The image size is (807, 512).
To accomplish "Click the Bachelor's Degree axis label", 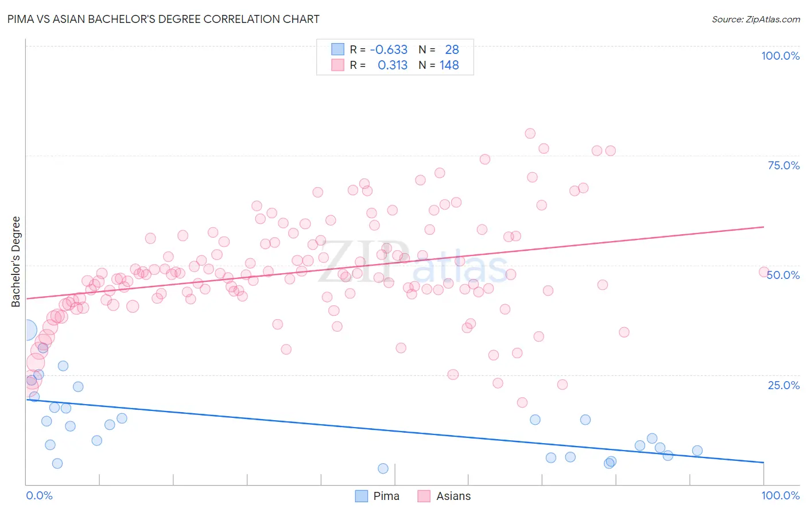I will [x=15, y=262].
